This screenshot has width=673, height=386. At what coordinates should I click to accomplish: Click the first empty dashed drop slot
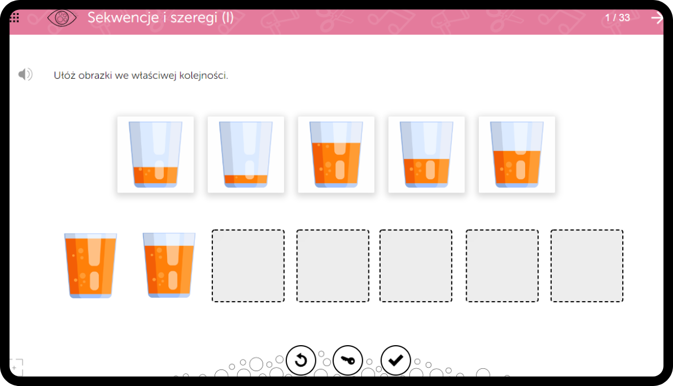tap(248, 266)
